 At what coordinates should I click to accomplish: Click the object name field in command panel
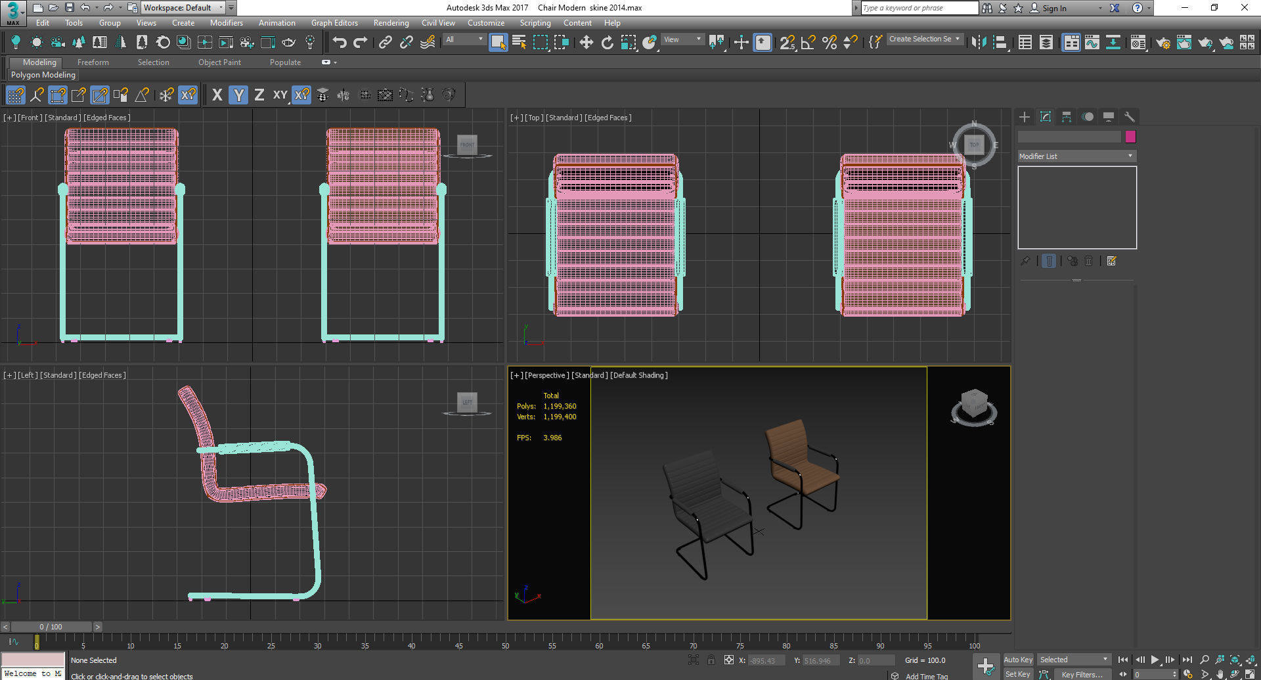pos(1069,137)
